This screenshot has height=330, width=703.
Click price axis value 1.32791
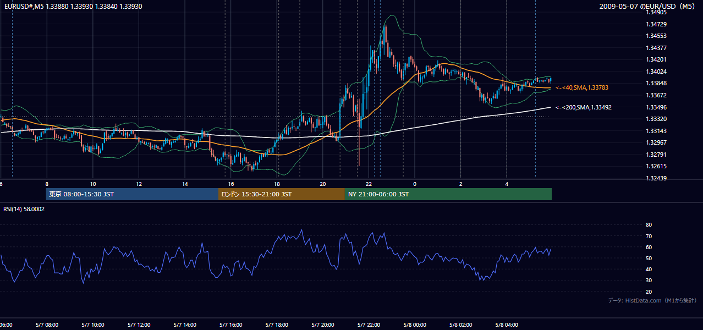(x=656, y=155)
